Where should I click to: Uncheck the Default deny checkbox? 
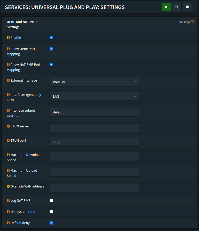click(x=51, y=223)
